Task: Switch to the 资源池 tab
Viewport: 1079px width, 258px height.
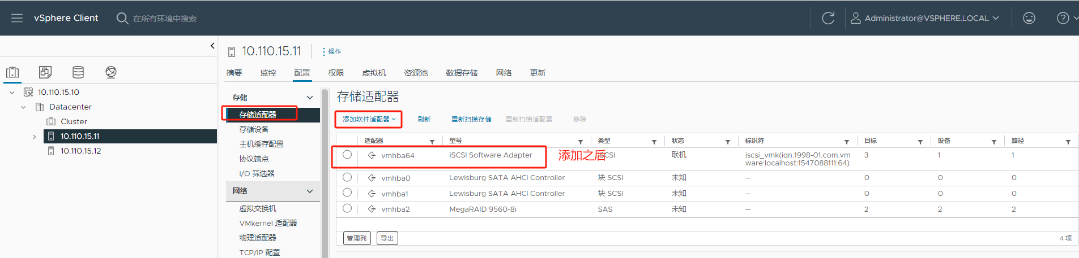Action: click(416, 73)
